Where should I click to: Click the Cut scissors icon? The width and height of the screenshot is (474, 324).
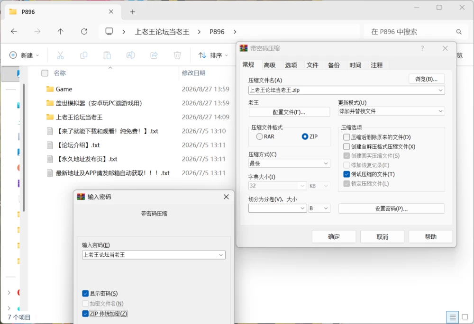[61, 55]
